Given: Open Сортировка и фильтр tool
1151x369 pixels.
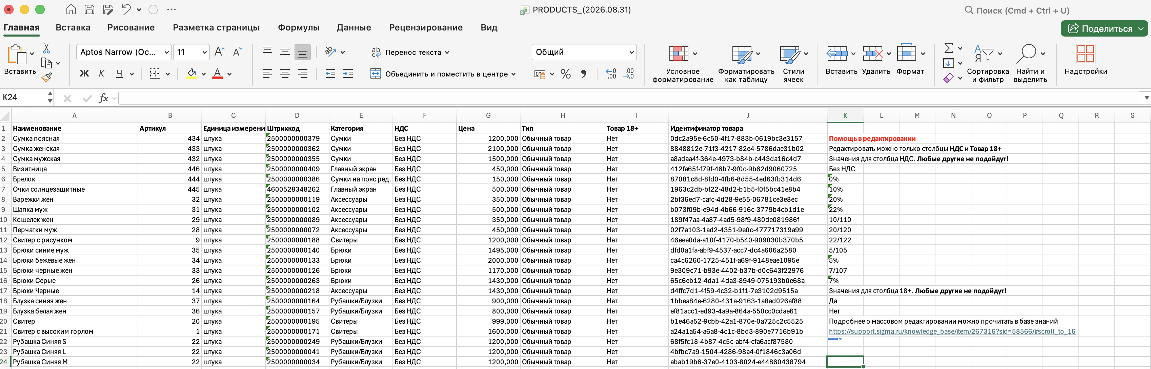Looking at the screenshot, I should [x=987, y=64].
